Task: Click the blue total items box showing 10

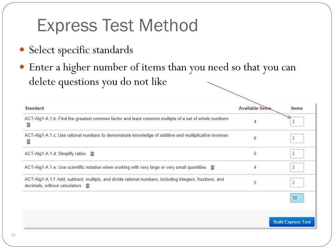Action: tap(297, 198)
